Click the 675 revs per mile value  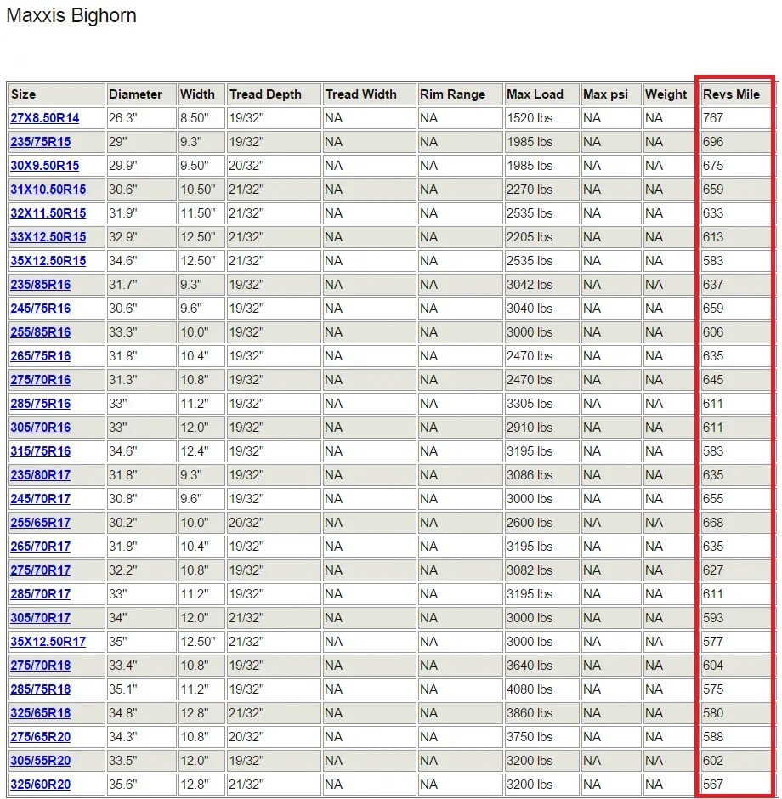pos(713,166)
